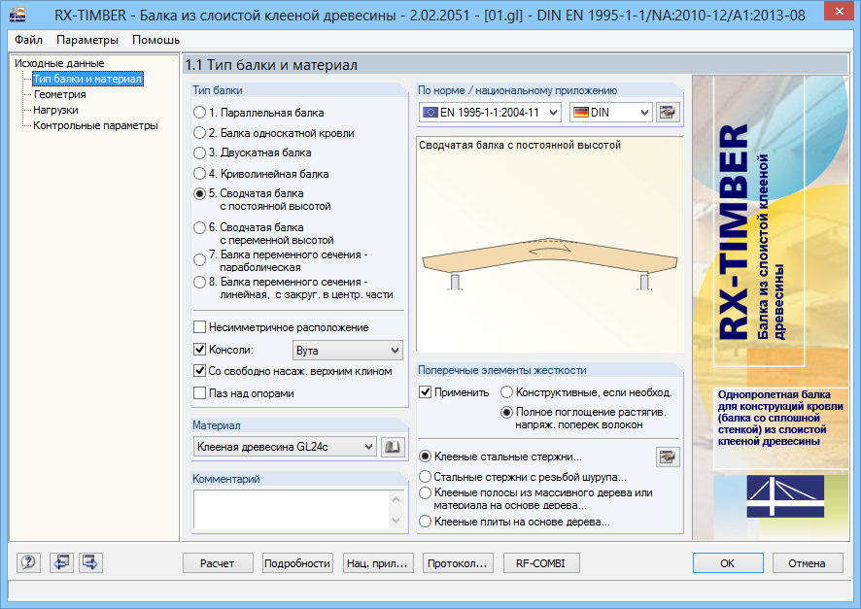
Task: Select Стальные стержни с резьбой шурупа
Action: point(522,477)
